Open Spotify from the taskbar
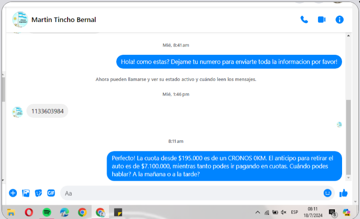Screen dimensions: 360x219 click(x=47, y=212)
